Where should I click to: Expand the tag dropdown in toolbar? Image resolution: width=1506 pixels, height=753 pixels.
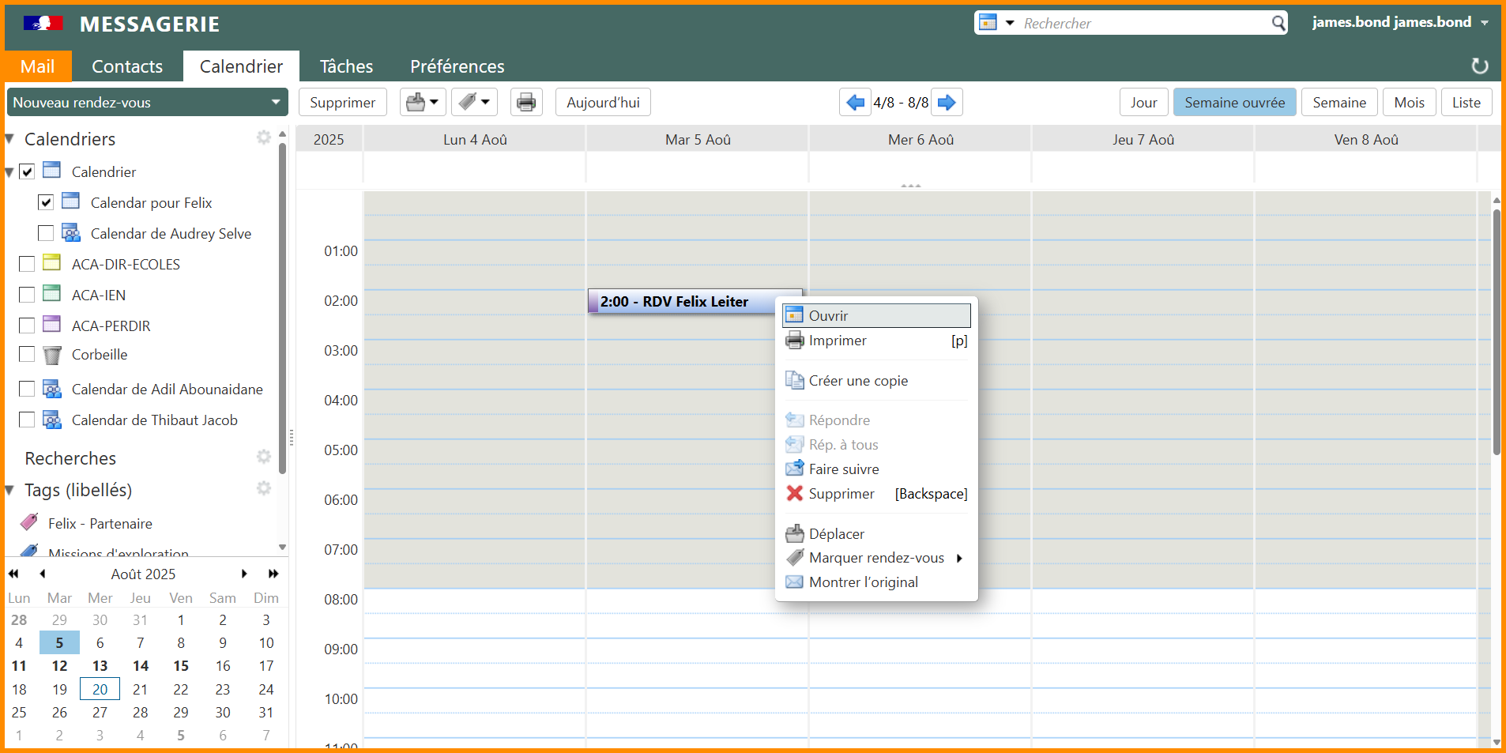click(485, 102)
